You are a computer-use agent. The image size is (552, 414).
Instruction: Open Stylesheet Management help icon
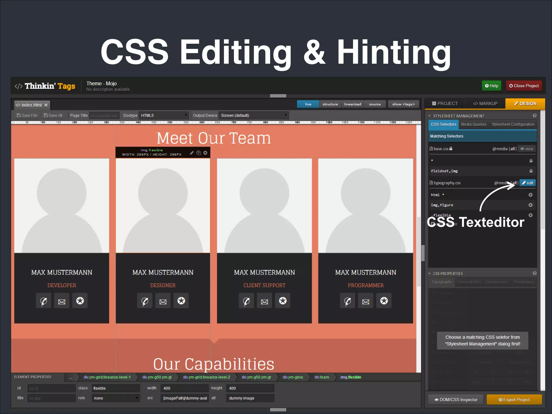tap(534, 116)
